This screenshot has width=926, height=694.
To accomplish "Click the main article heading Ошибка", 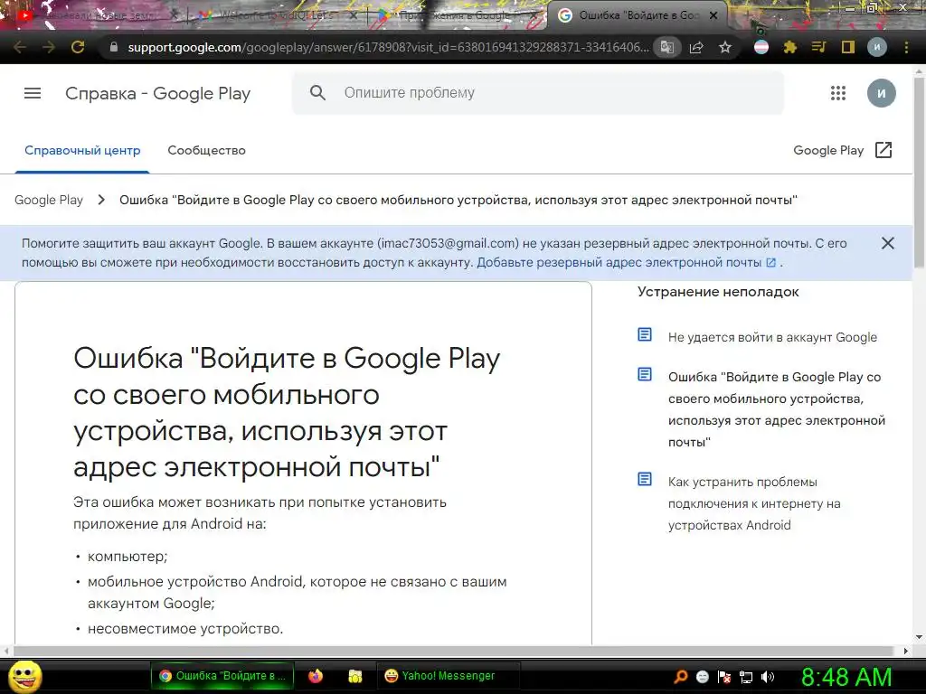I will 287,412.
